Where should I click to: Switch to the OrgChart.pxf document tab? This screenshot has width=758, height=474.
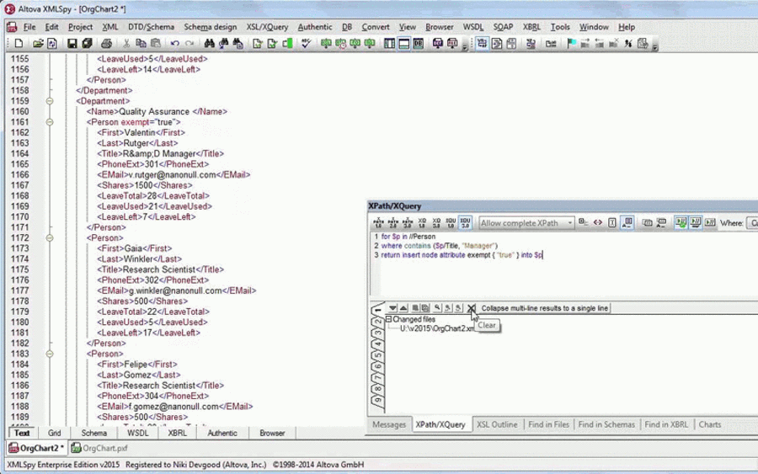pos(99,448)
